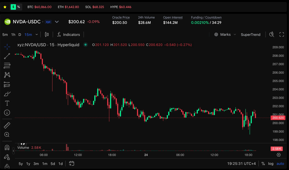Click the SuperTrend button
The image size is (289, 170).
click(251, 35)
